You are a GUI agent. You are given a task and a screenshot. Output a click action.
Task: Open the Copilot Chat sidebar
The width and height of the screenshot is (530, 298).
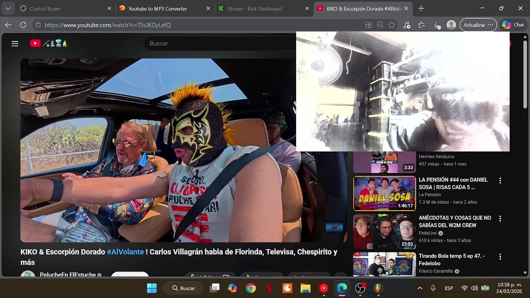(x=513, y=25)
